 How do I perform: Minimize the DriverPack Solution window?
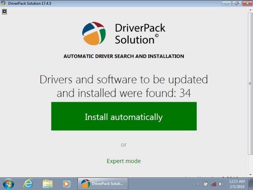pyautogui.click(x=227, y=3)
